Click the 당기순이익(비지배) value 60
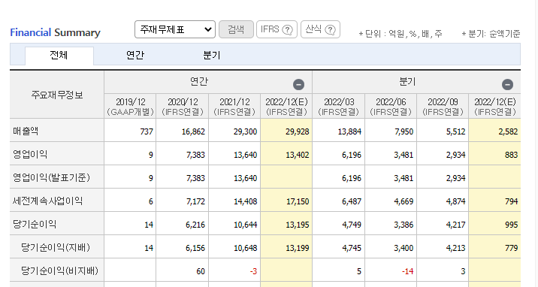The height and width of the screenshot is (287, 538). pyautogui.click(x=201, y=271)
